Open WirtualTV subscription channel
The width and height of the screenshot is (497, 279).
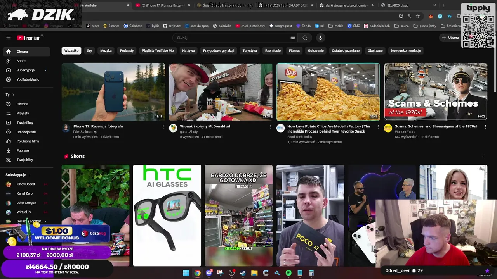(26, 212)
